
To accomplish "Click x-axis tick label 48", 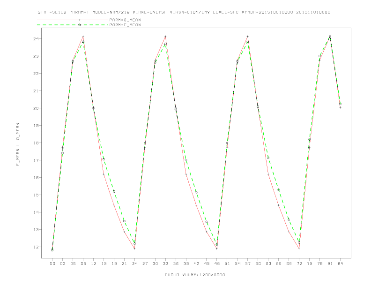I will pos(217,264).
